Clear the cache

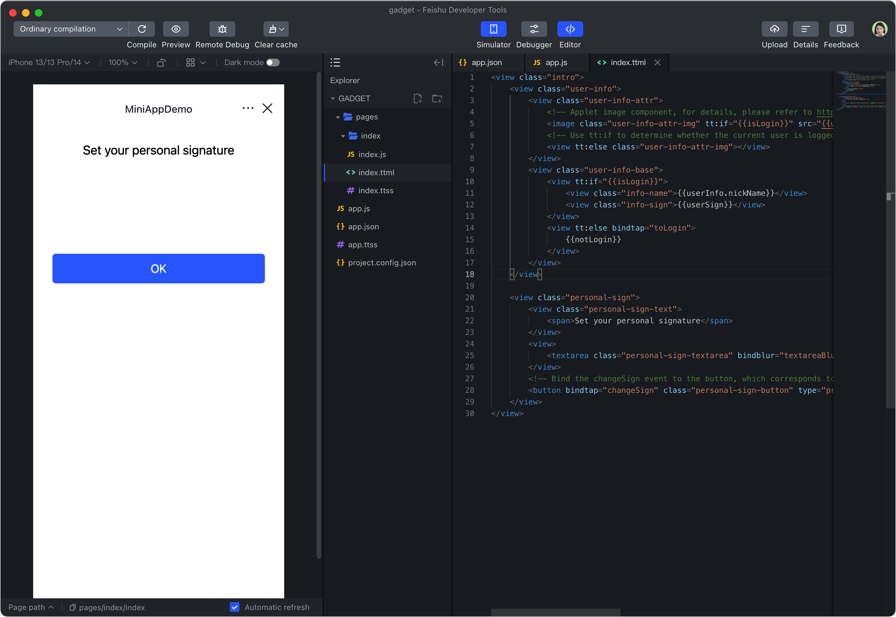pyautogui.click(x=275, y=29)
